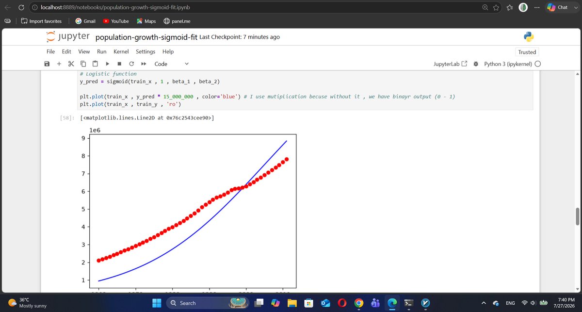
Task: Paste cell from the clipboard icon
Action: (95, 64)
